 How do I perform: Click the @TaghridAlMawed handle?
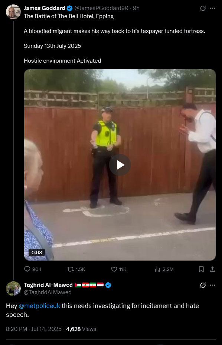pyautogui.click(x=48, y=292)
